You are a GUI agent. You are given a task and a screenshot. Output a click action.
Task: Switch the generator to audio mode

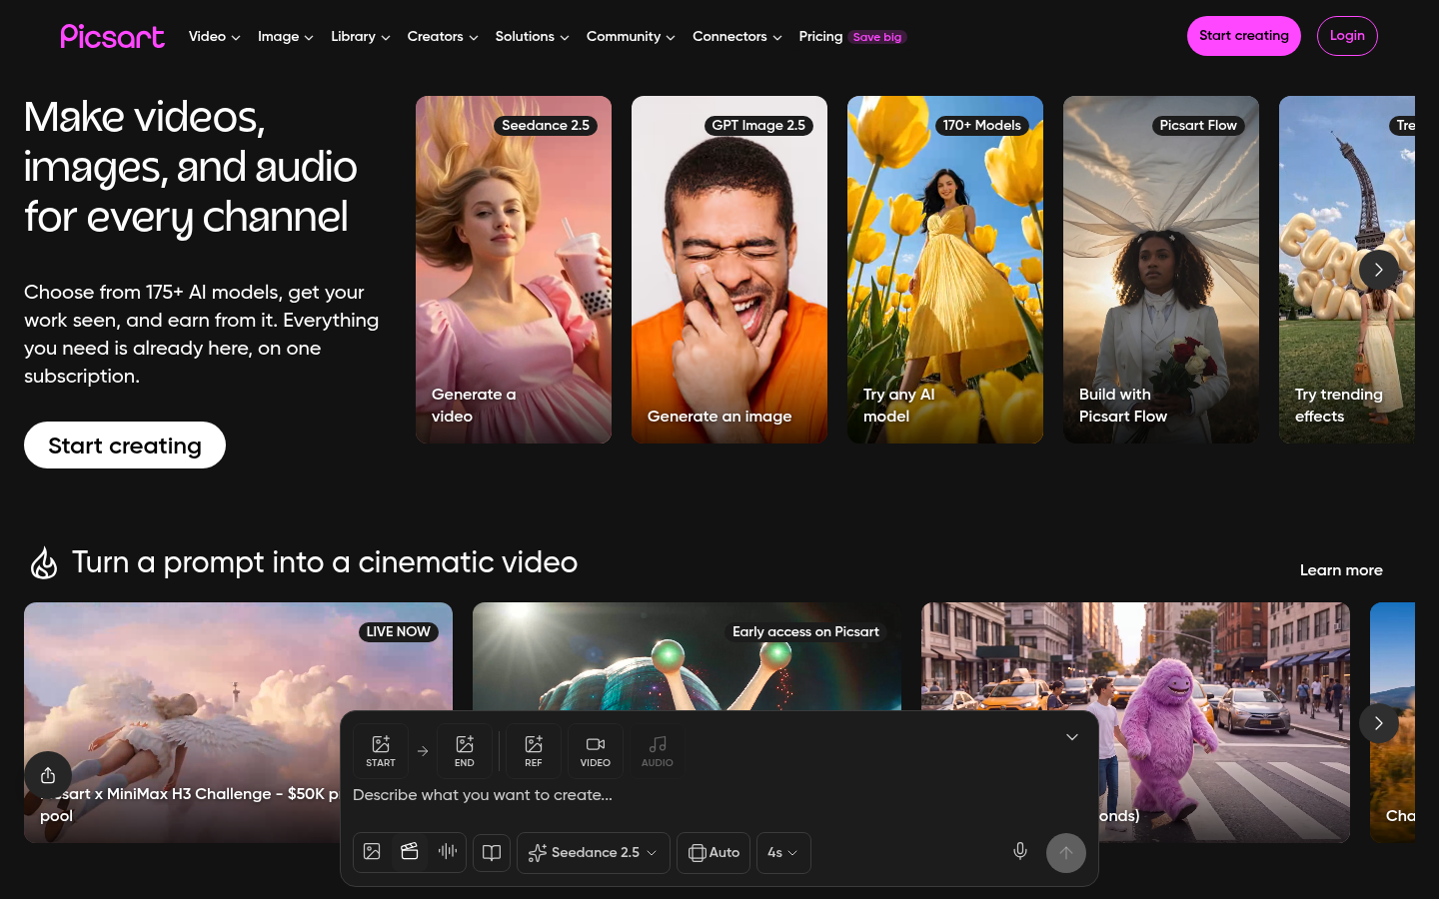pos(448,852)
